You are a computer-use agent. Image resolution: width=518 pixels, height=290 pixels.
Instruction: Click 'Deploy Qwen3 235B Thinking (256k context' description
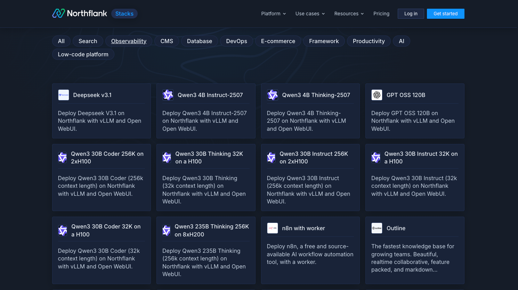tap(204, 262)
